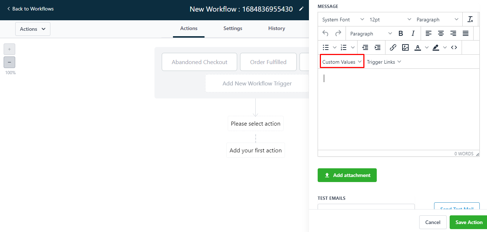Click Cancel in the action panel
Screen dimensions: 487x232
pyautogui.click(x=433, y=222)
